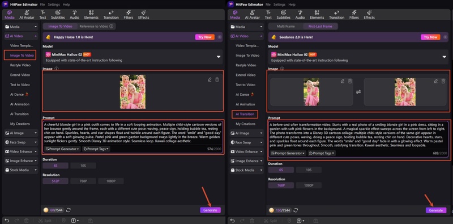Screen dimensions: 453x224
Task: Open AI Avatar tool in right window
Action: tap(253, 15)
